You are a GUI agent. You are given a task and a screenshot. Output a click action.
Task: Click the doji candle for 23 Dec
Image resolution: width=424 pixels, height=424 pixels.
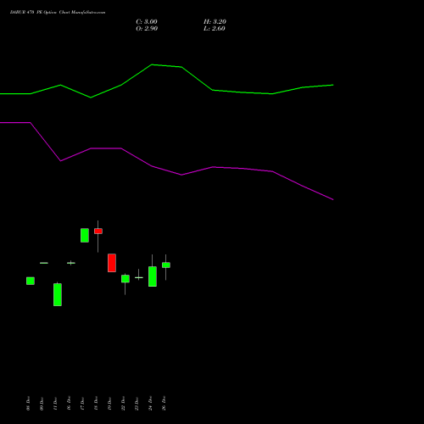click(x=139, y=277)
